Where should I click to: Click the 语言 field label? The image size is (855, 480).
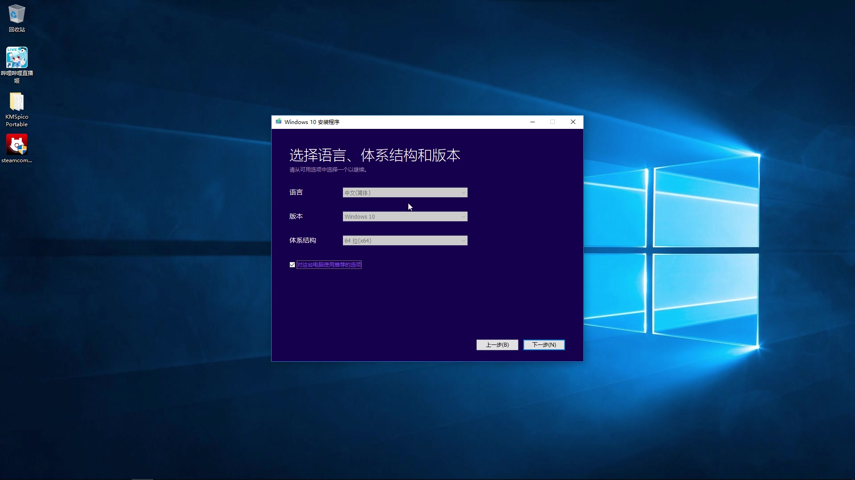click(x=296, y=192)
